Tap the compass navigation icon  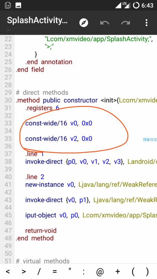pos(84,23)
